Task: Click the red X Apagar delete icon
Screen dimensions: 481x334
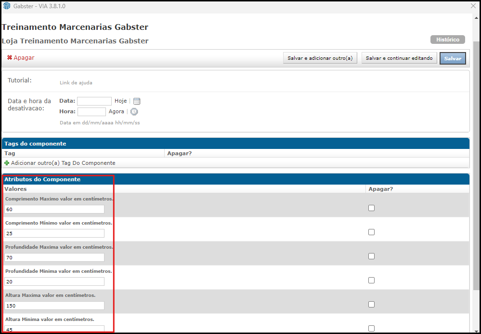Action: pyautogui.click(x=10, y=58)
